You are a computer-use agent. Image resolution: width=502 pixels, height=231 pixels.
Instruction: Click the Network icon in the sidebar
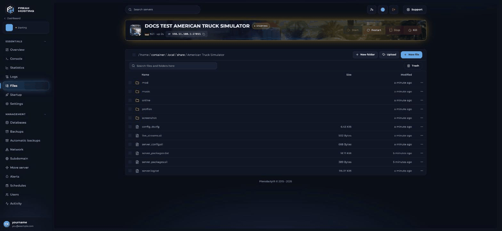[7, 150]
